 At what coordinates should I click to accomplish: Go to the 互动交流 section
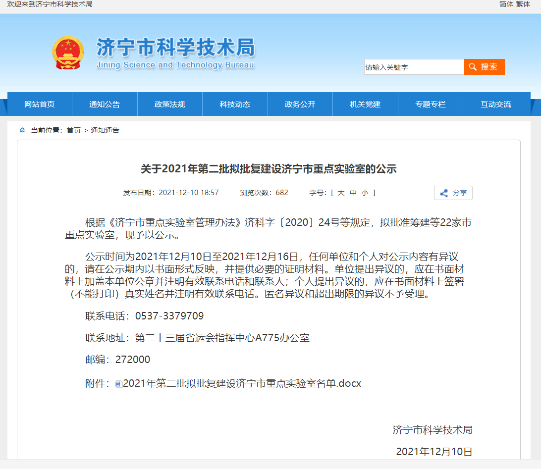click(495, 104)
